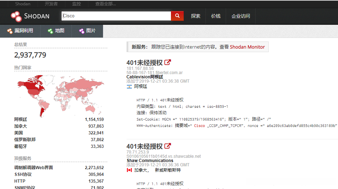338x189 pixels.
Task: Click the red search magnifier button
Action: coord(177,16)
